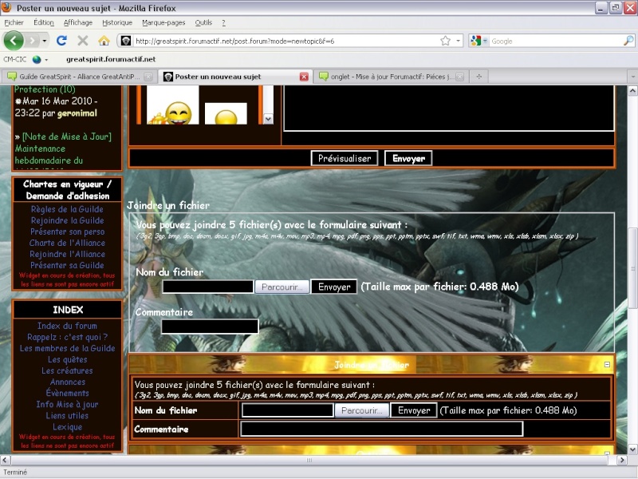Click Envoyer in the upper file form

[334, 287]
